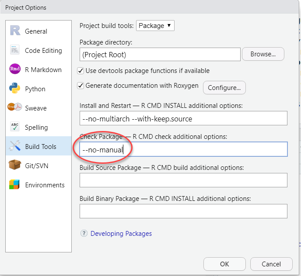Click the R Markdown Rmd icon
Viewport: 301px width, 276px height.
coord(15,69)
